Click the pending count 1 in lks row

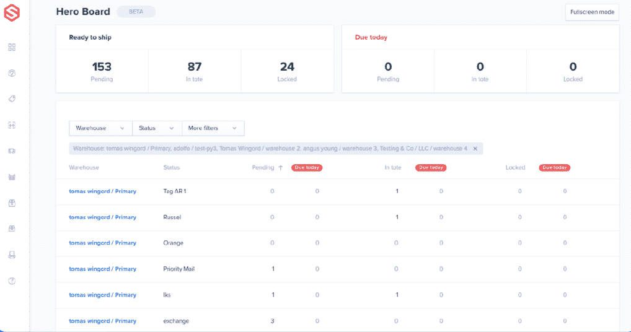tap(273, 295)
